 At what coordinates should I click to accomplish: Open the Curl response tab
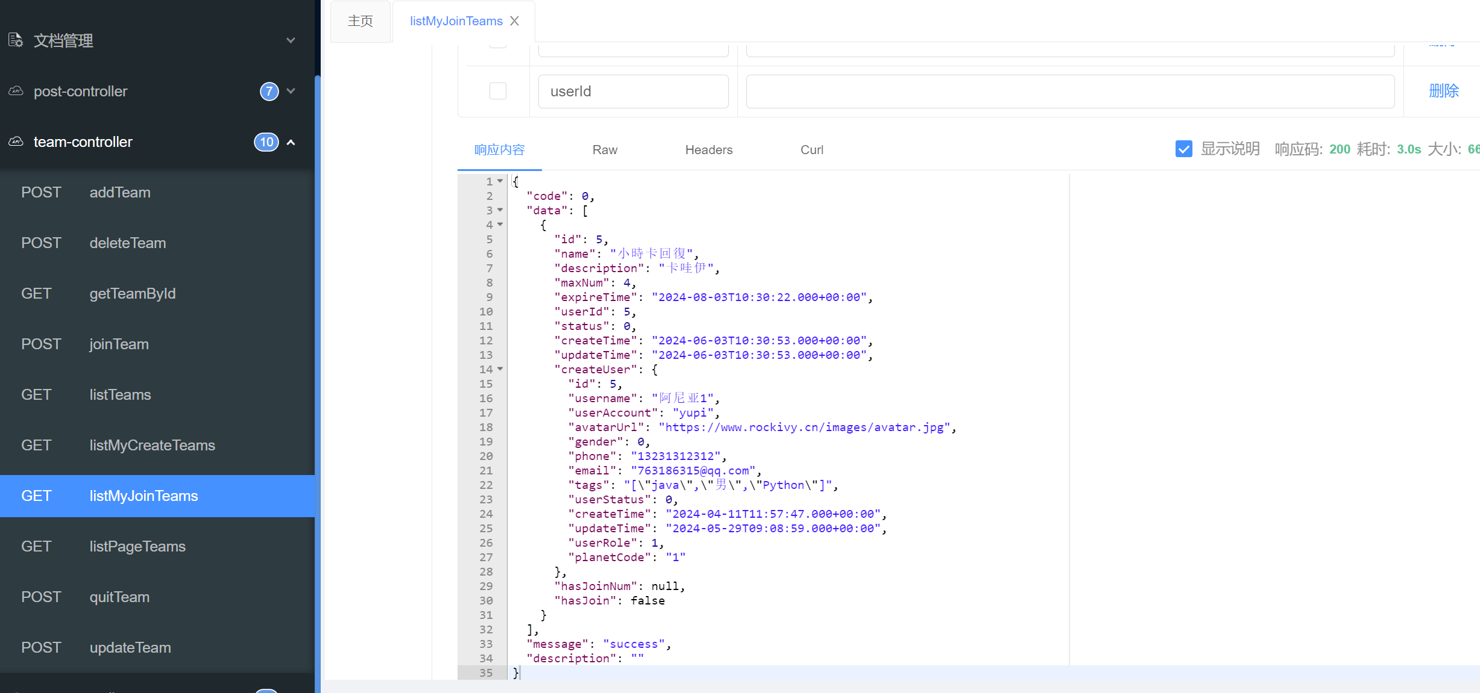pyautogui.click(x=811, y=150)
